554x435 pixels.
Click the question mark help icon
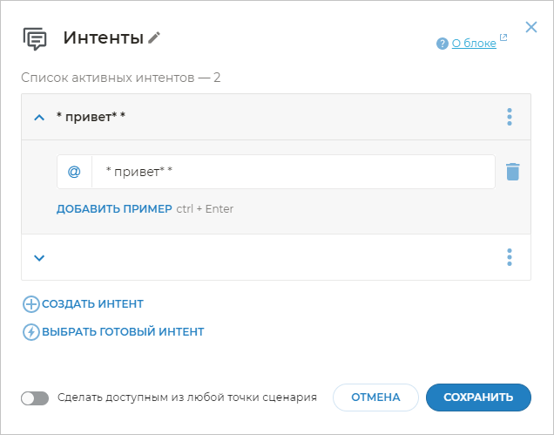pos(443,44)
